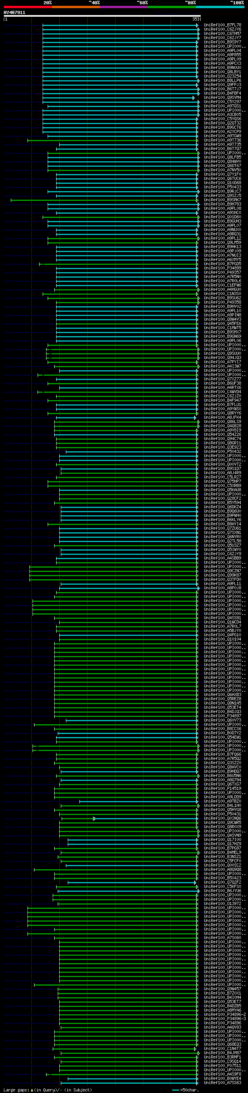Click the purple ~60% legend segment
Image resolution: width=248 pixels, height=1093 pixels.
(x=124, y=7)
